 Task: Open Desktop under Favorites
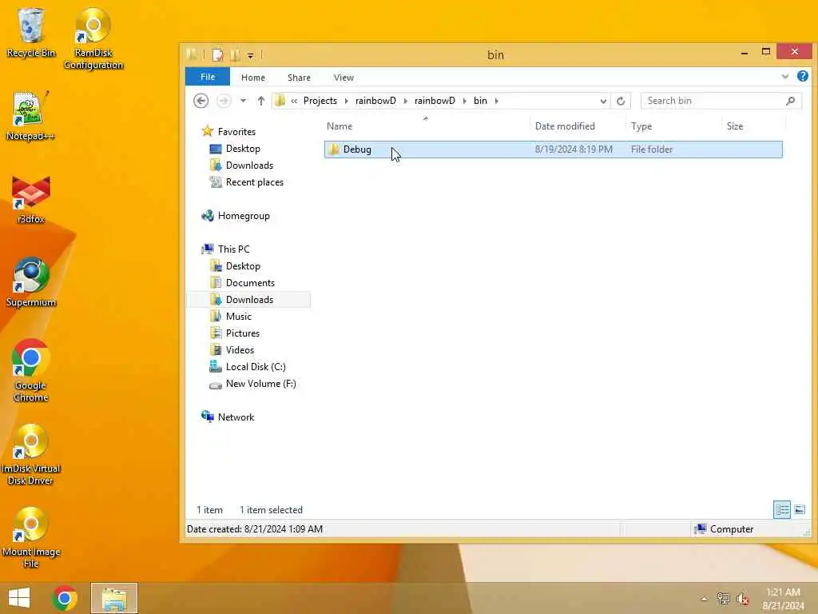tap(243, 148)
